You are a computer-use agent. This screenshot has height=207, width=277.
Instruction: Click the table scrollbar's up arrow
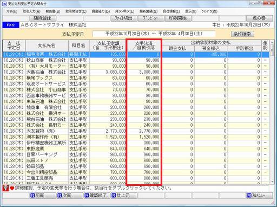pos(272,42)
